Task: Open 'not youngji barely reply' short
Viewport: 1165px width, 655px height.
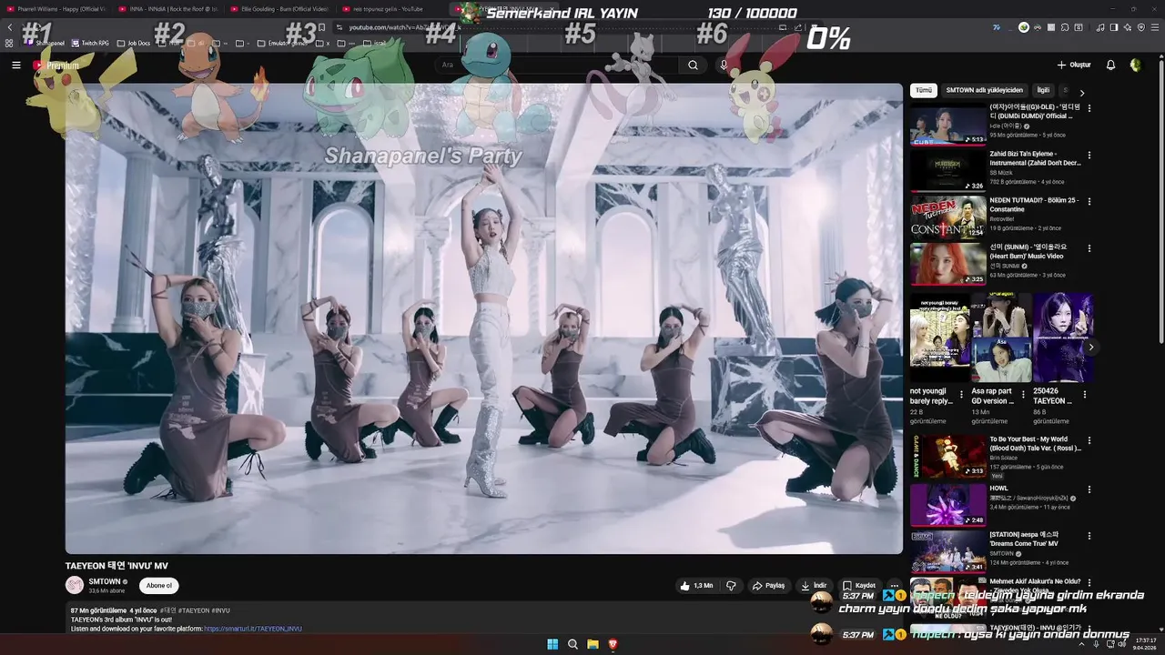Action: pos(939,338)
